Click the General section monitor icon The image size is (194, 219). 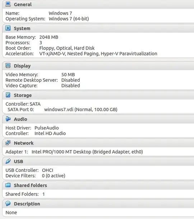[8, 4]
